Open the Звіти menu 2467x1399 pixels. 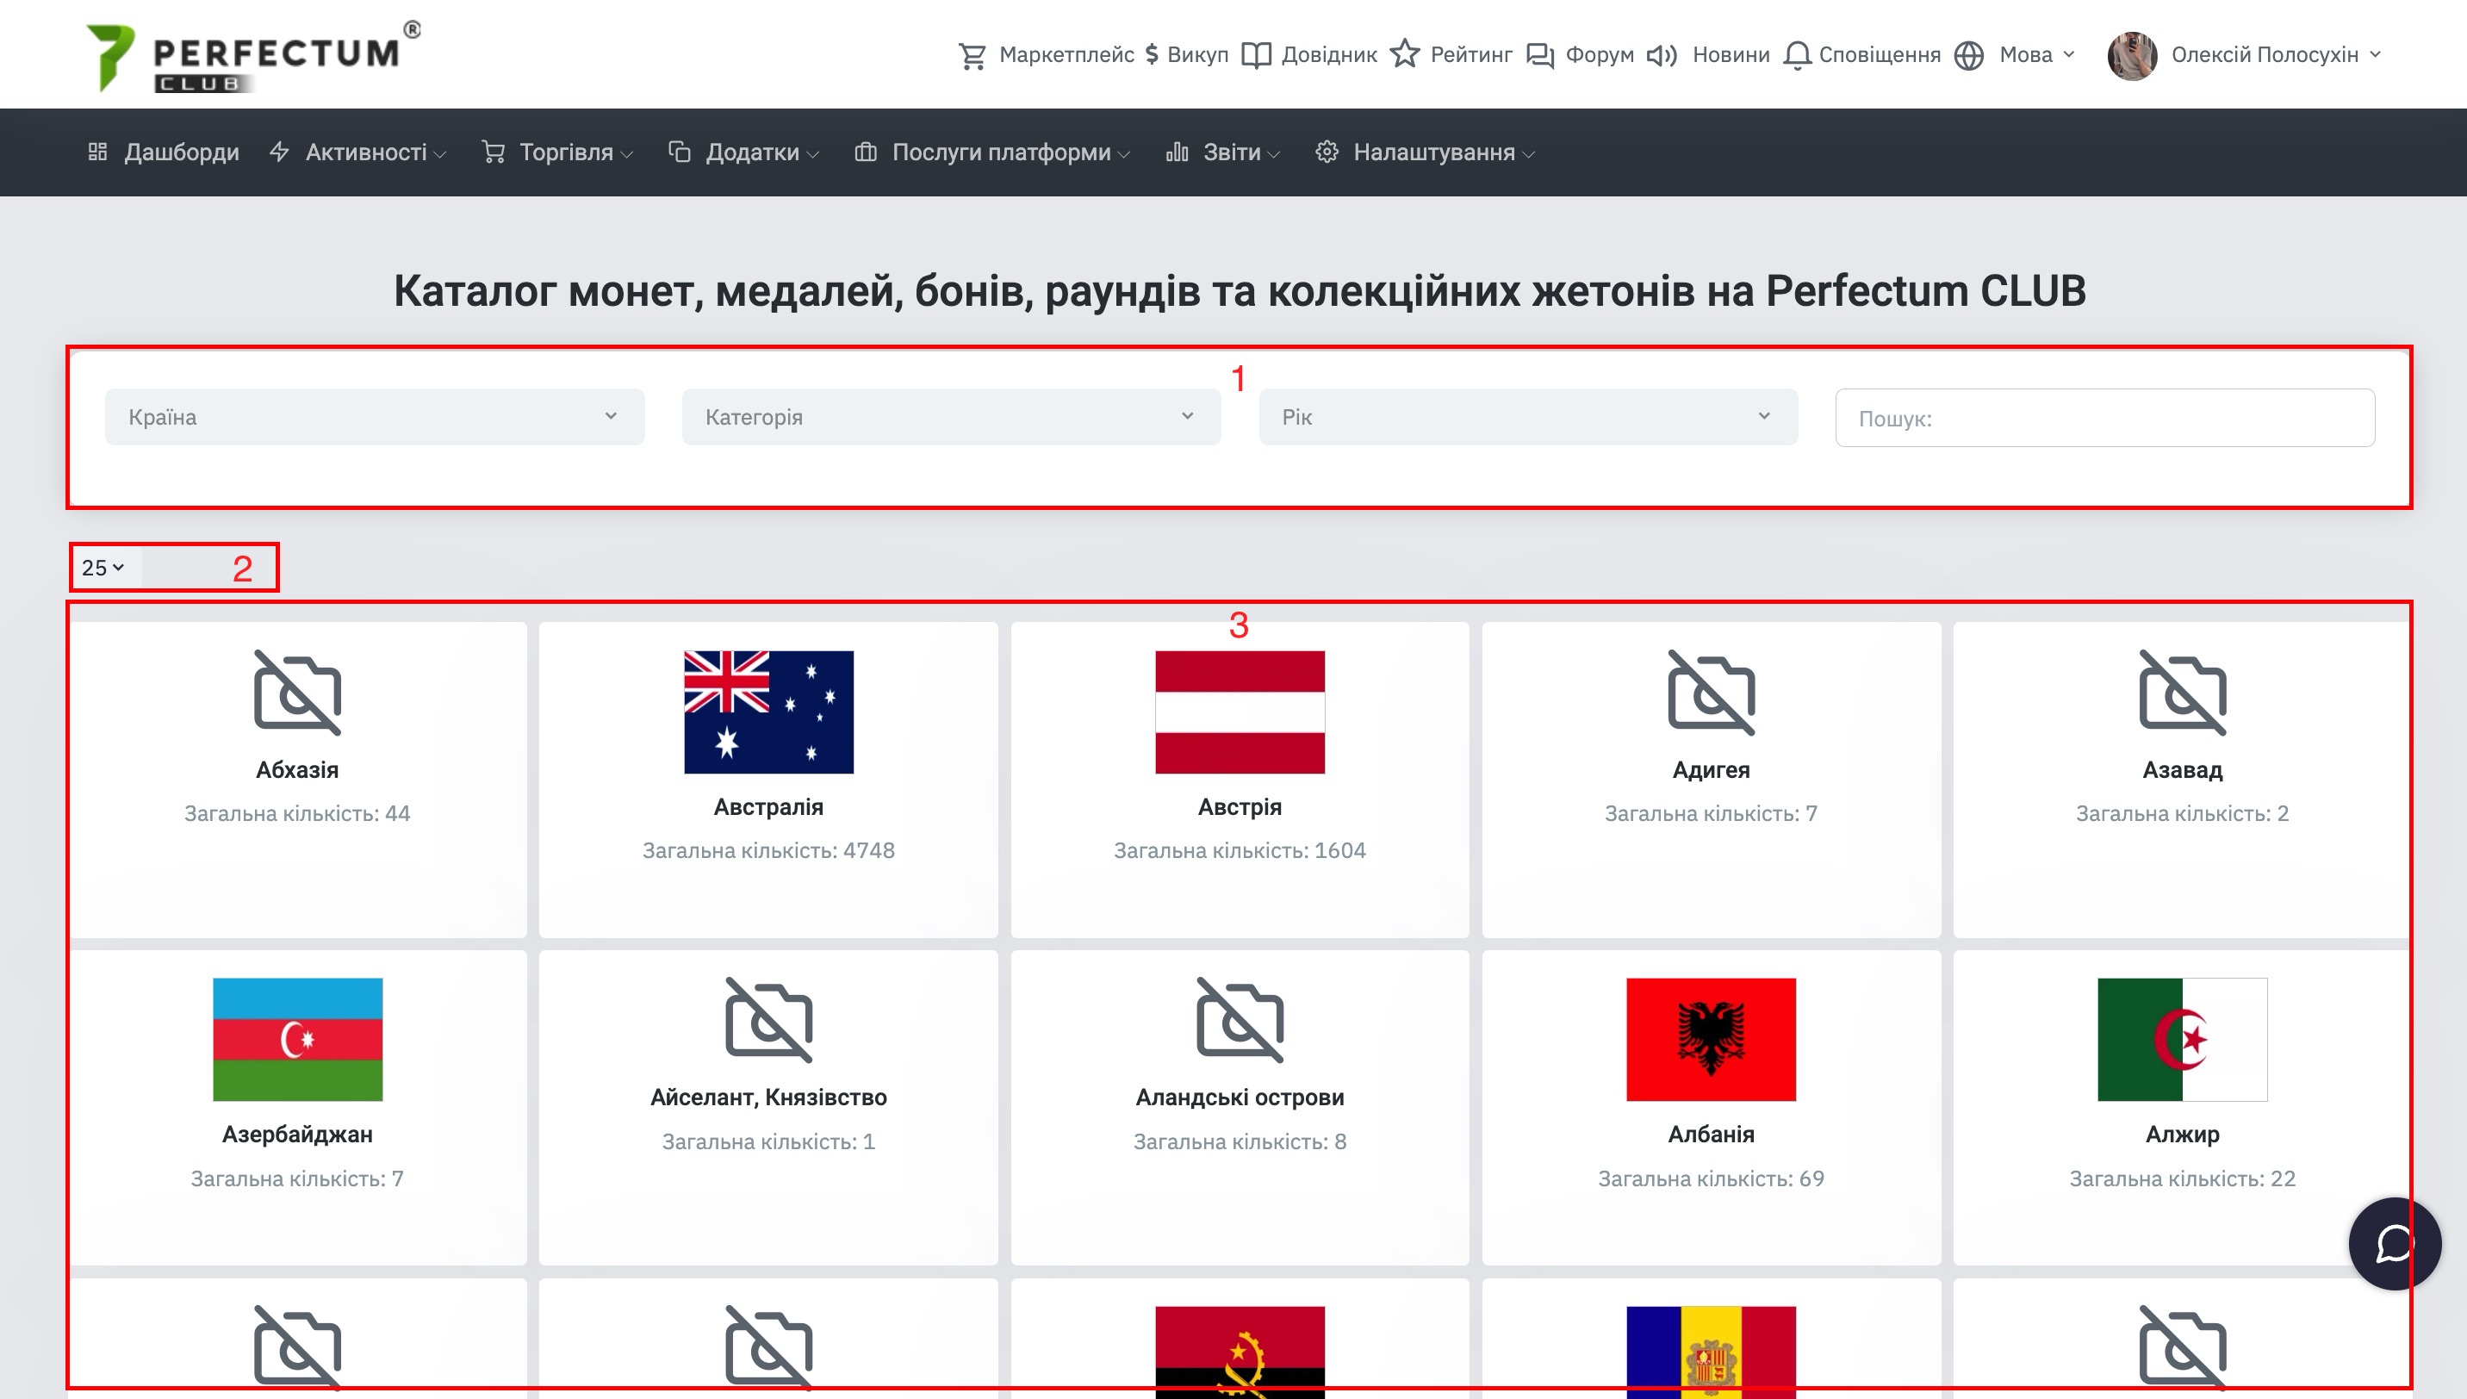point(1223,152)
